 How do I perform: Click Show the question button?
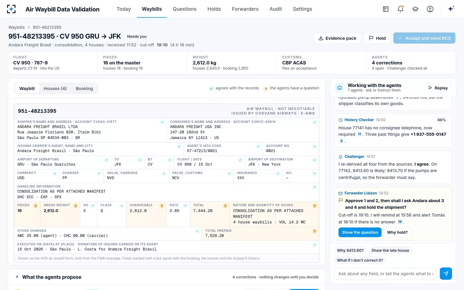pos(360,232)
